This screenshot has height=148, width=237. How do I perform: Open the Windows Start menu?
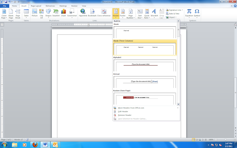point(4,145)
